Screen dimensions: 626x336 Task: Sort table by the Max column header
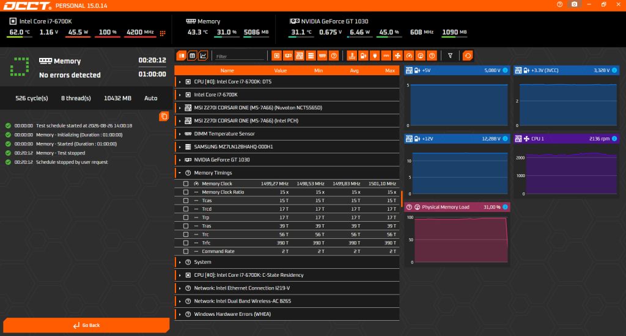tap(390, 71)
